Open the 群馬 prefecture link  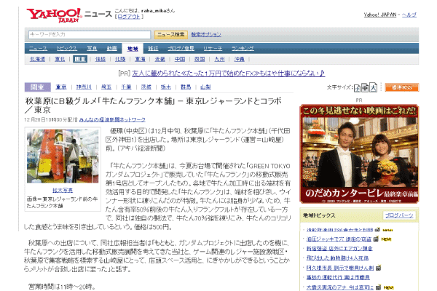point(186,87)
